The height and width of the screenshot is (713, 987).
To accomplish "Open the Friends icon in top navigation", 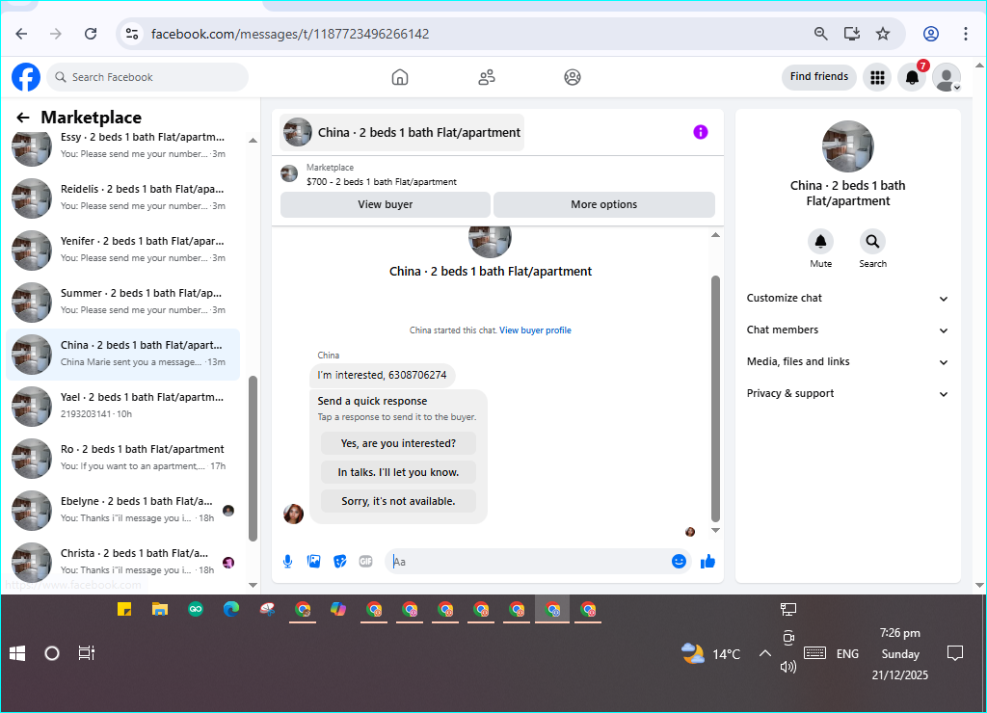I will pos(487,77).
